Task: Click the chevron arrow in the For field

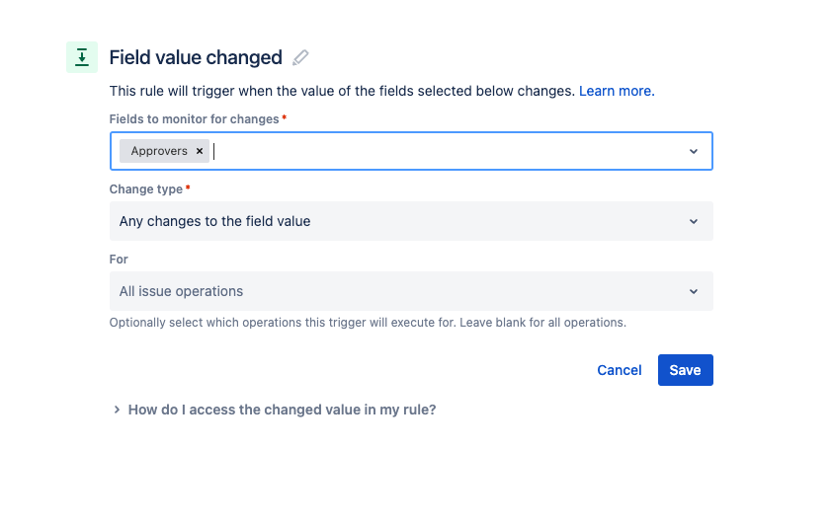Action: coord(693,291)
